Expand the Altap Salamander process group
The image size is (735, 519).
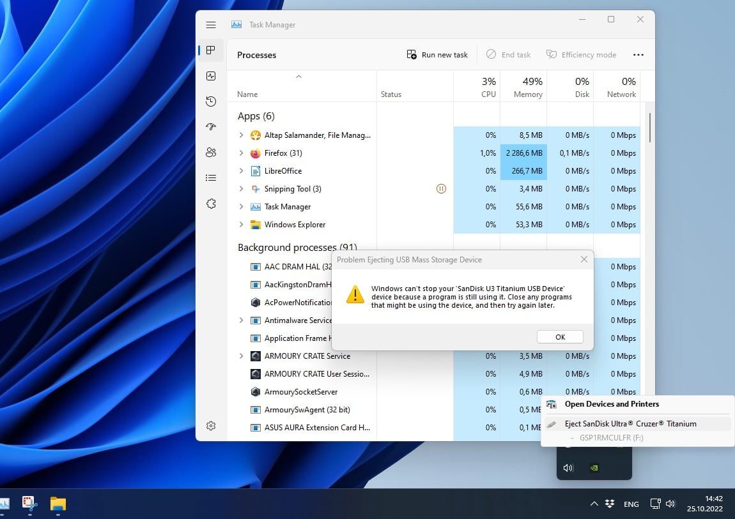click(x=241, y=135)
